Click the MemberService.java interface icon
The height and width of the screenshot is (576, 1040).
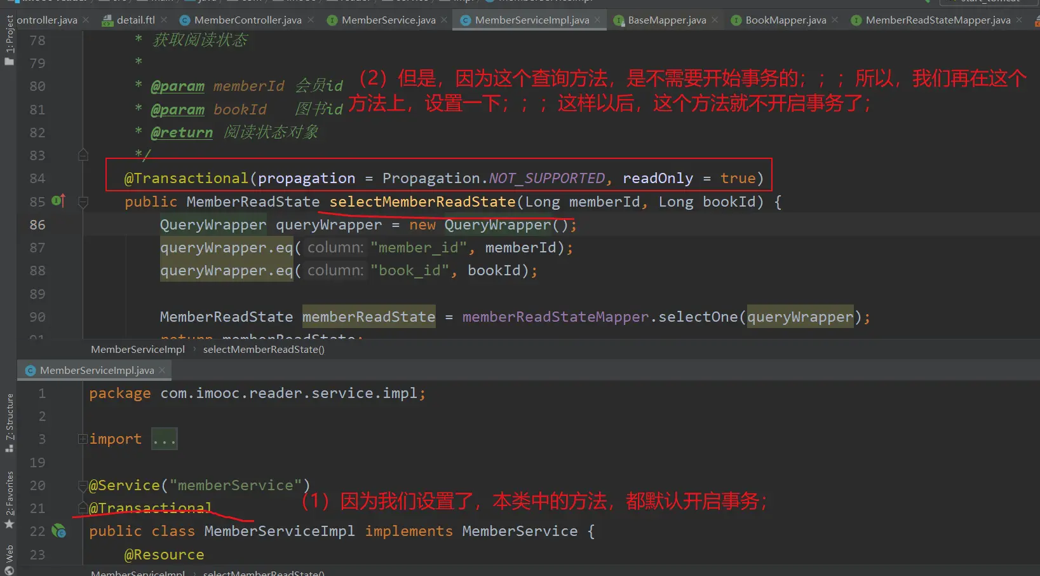click(x=332, y=20)
